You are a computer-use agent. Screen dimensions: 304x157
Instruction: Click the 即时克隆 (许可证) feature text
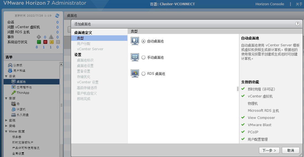pyautogui.click(x=261, y=89)
